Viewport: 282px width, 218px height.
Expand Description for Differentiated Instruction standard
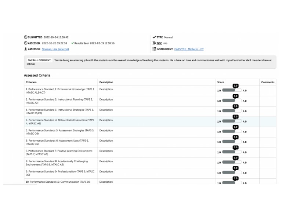pos(106,120)
